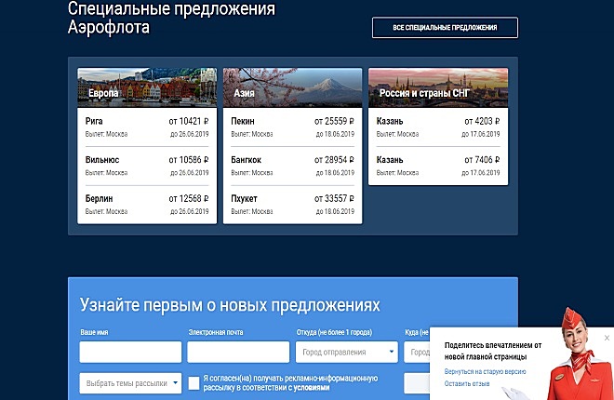The image size is (614, 400).
Task: Open the Россия и страны СНГ image
Action: pos(438,87)
